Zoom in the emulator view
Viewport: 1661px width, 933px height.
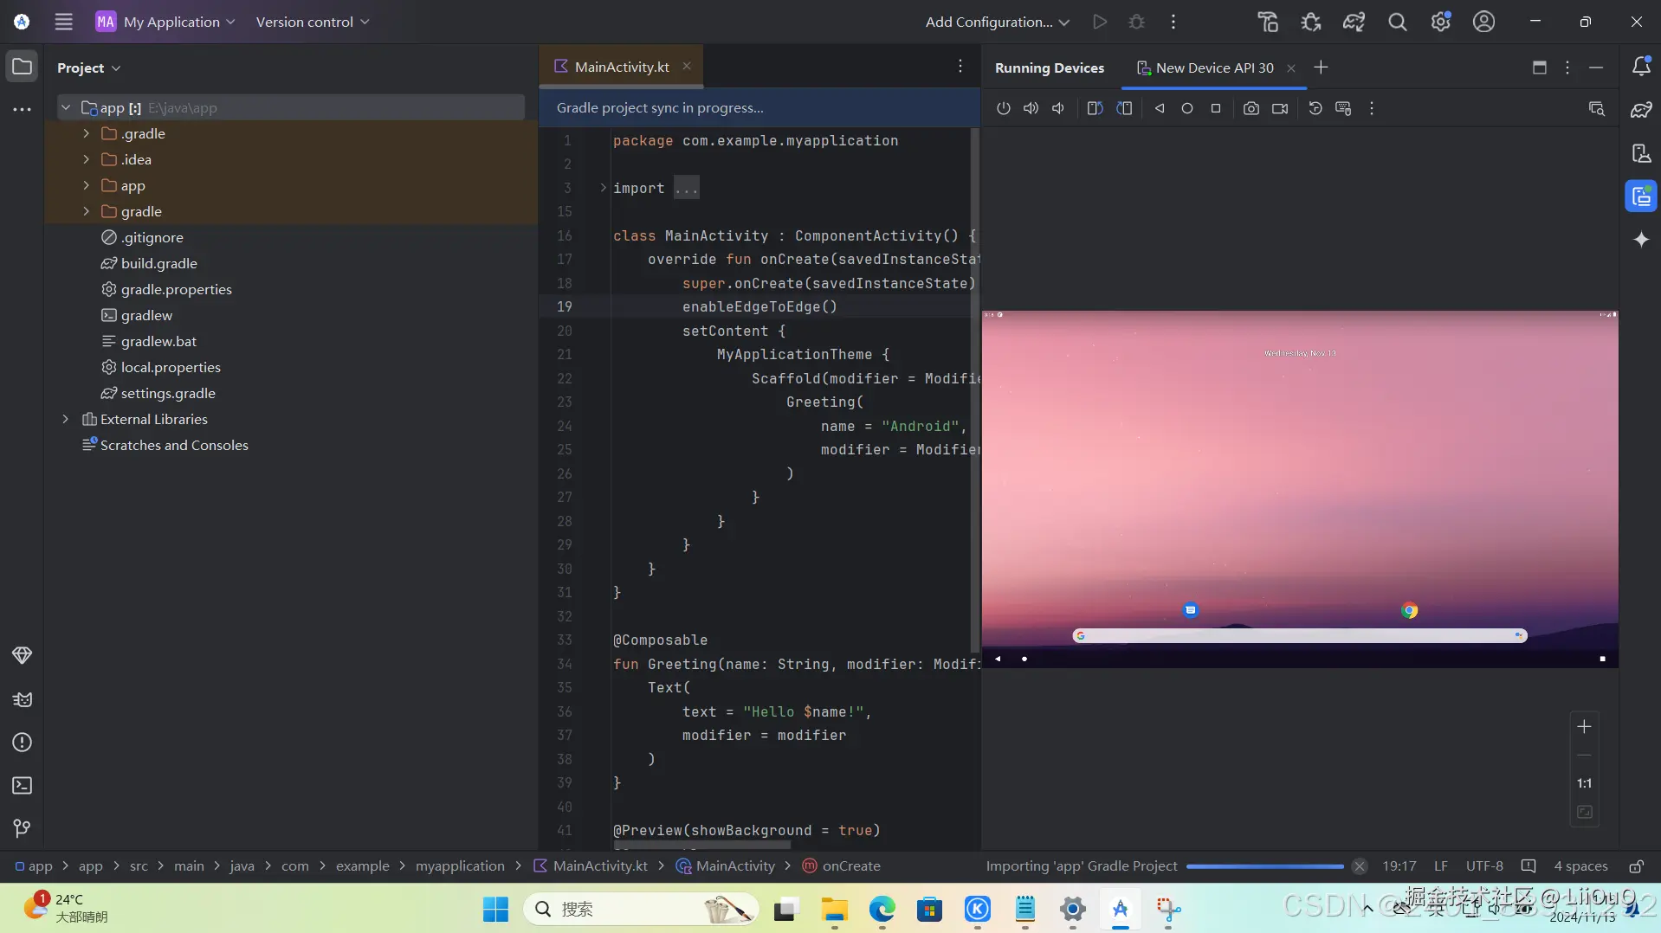coord(1584,727)
